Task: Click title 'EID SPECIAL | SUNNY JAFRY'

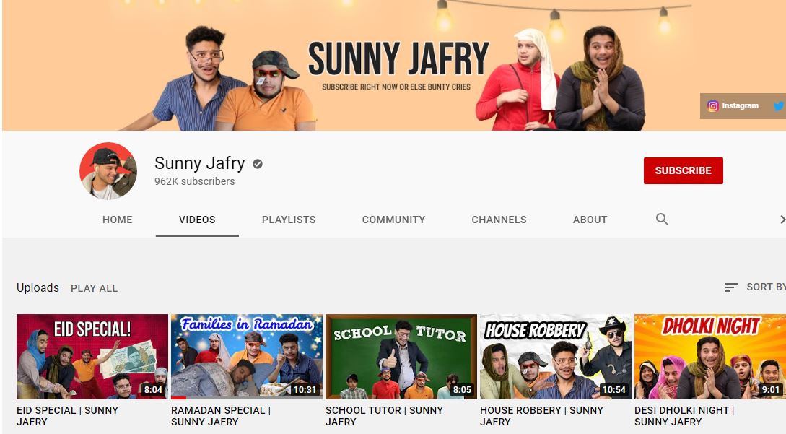Action: point(67,416)
